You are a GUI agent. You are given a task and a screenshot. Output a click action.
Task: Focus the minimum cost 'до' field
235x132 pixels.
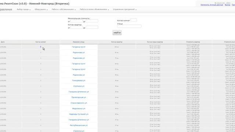click(x=92, y=21)
